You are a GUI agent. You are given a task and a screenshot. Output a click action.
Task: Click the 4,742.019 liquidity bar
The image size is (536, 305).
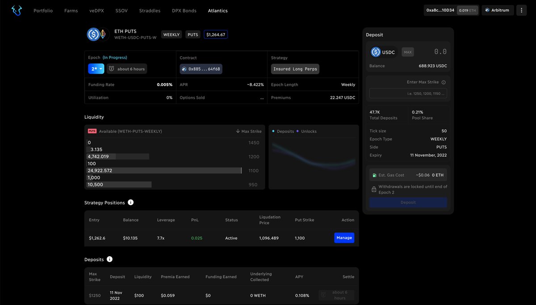click(x=118, y=156)
